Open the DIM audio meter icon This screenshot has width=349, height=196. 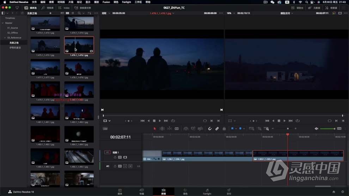point(339,129)
